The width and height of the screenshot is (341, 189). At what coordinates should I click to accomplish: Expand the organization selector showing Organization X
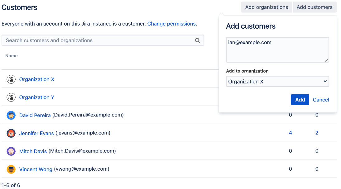pyautogui.click(x=277, y=81)
